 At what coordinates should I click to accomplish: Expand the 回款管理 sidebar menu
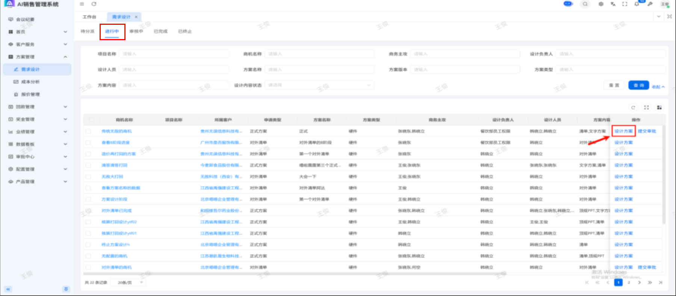coord(38,107)
